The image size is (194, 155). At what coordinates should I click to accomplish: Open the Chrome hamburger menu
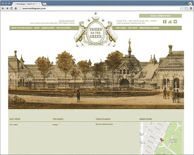[191, 8]
